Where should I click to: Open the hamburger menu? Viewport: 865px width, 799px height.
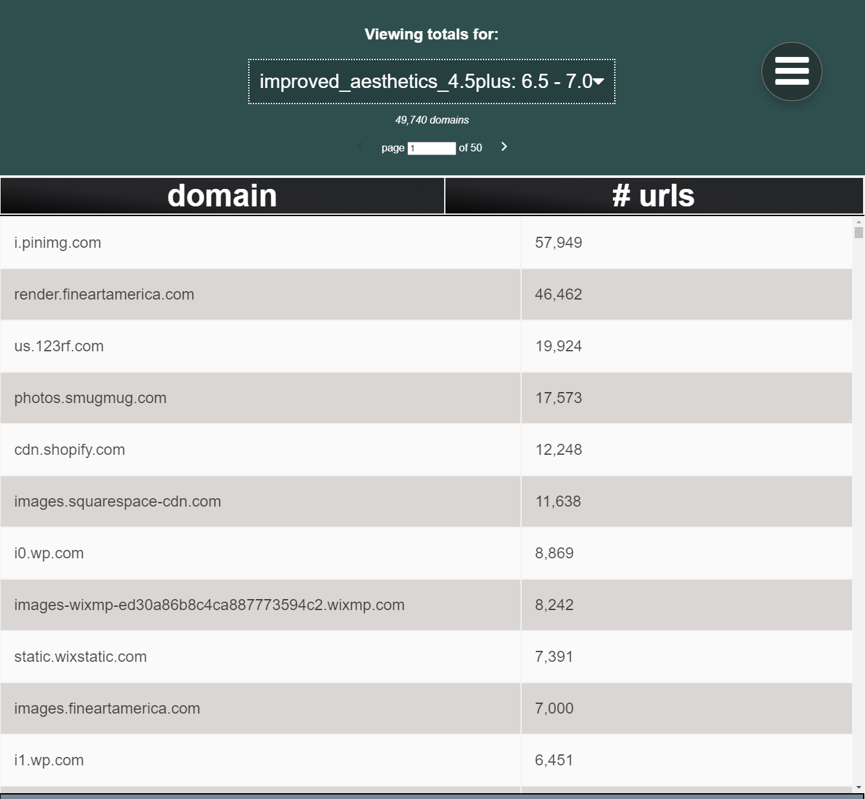pyautogui.click(x=791, y=72)
